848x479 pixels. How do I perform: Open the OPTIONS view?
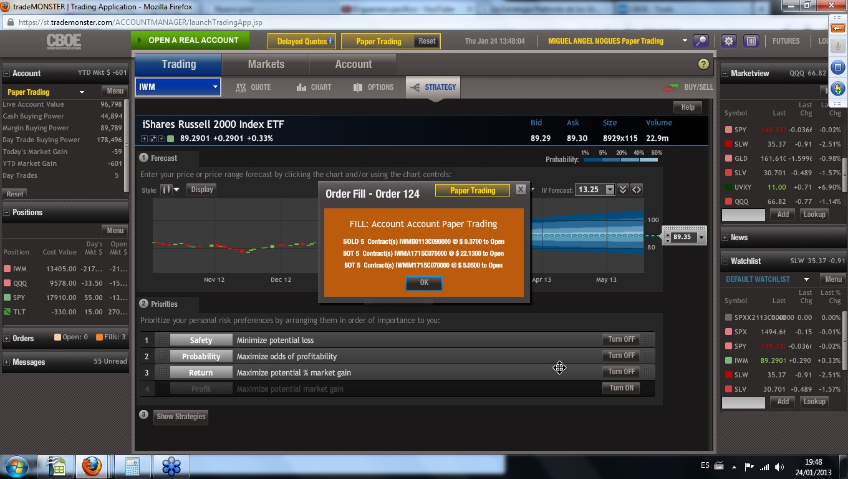tap(373, 87)
